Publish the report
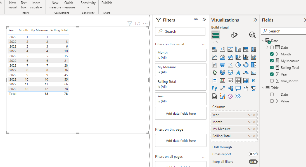 click(107, 3)
